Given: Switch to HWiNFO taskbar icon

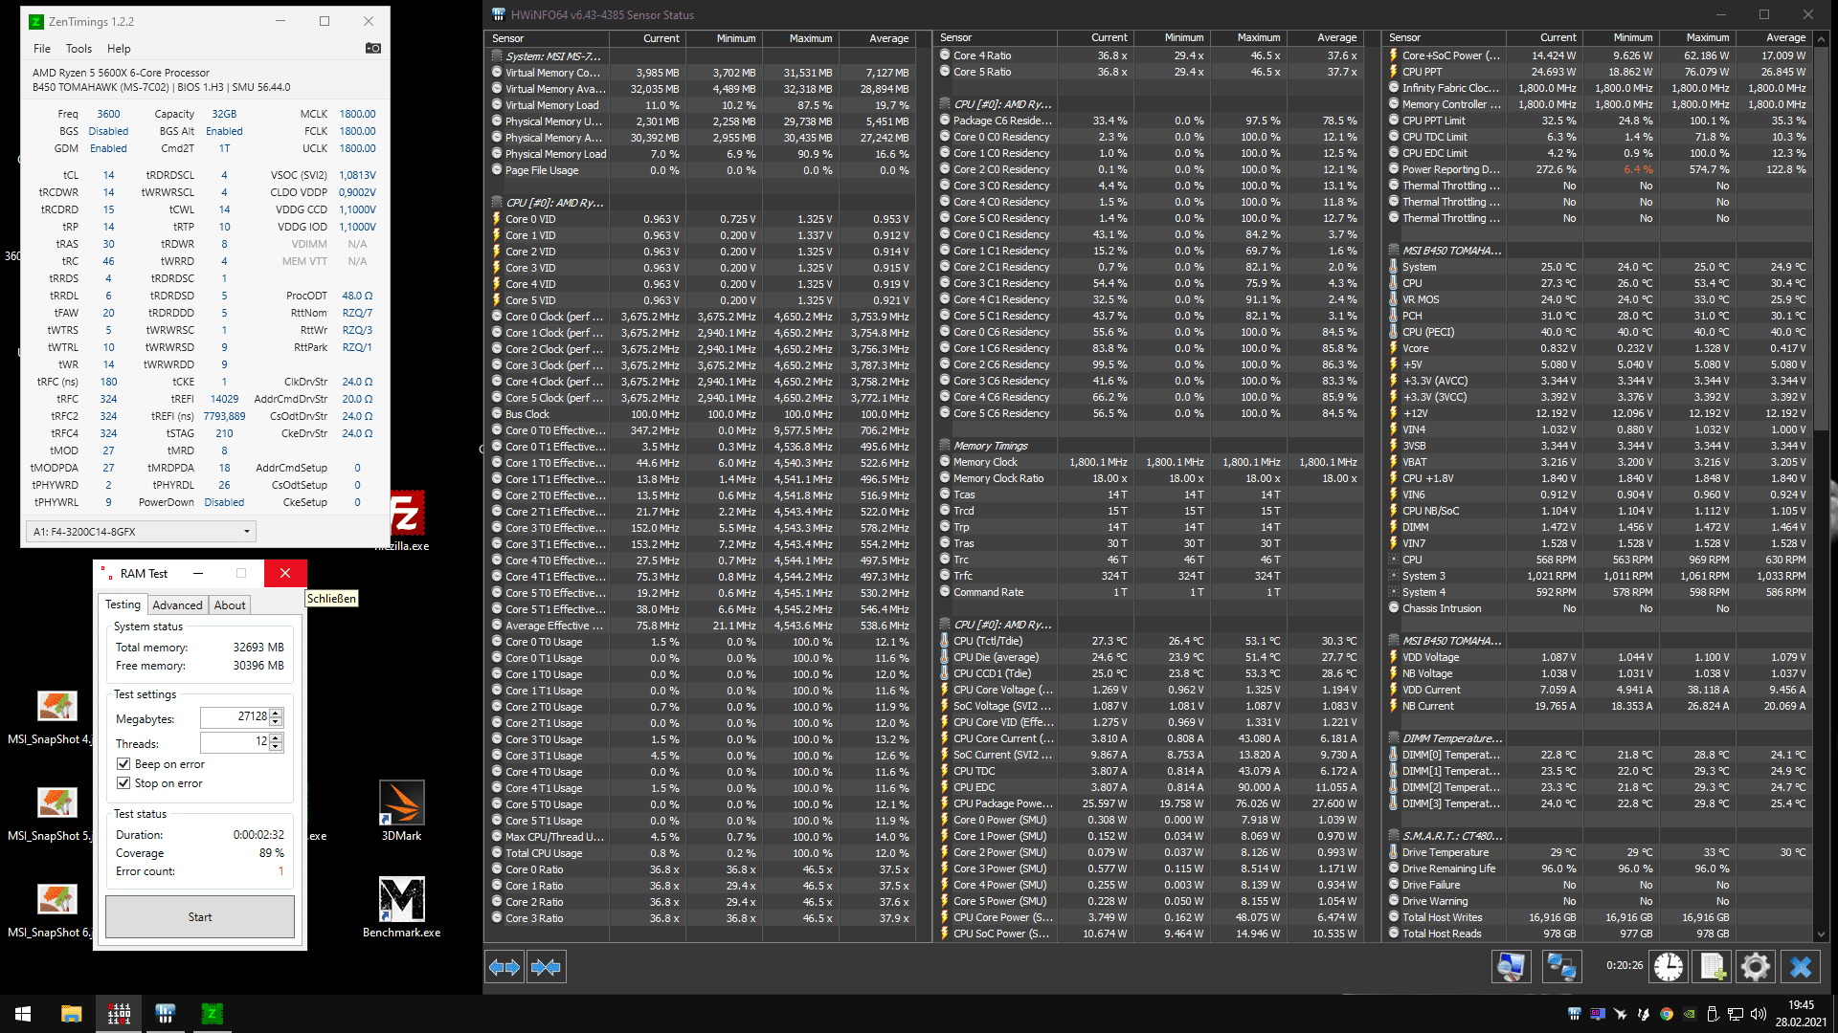Looking at the screenshot, I should (x=165, y=1014).
